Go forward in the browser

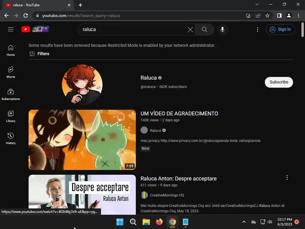point(16,16)
